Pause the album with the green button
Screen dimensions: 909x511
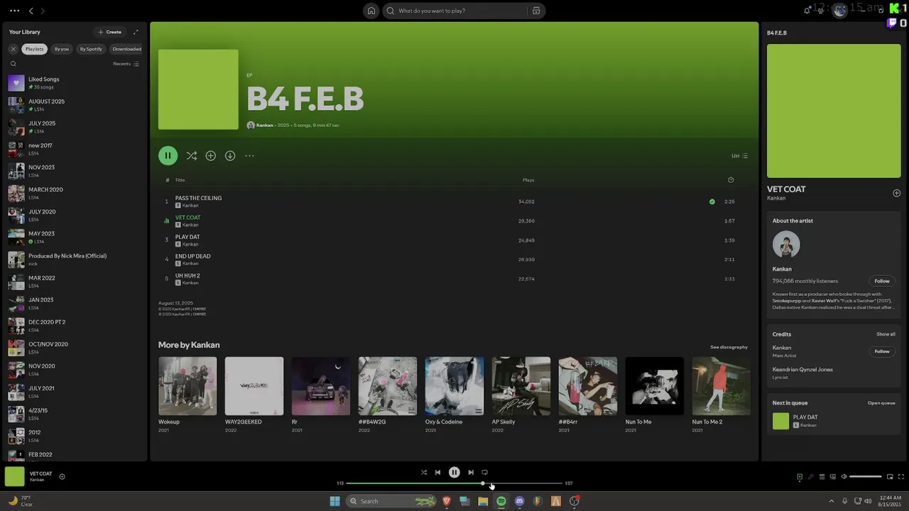click(168, 155)
